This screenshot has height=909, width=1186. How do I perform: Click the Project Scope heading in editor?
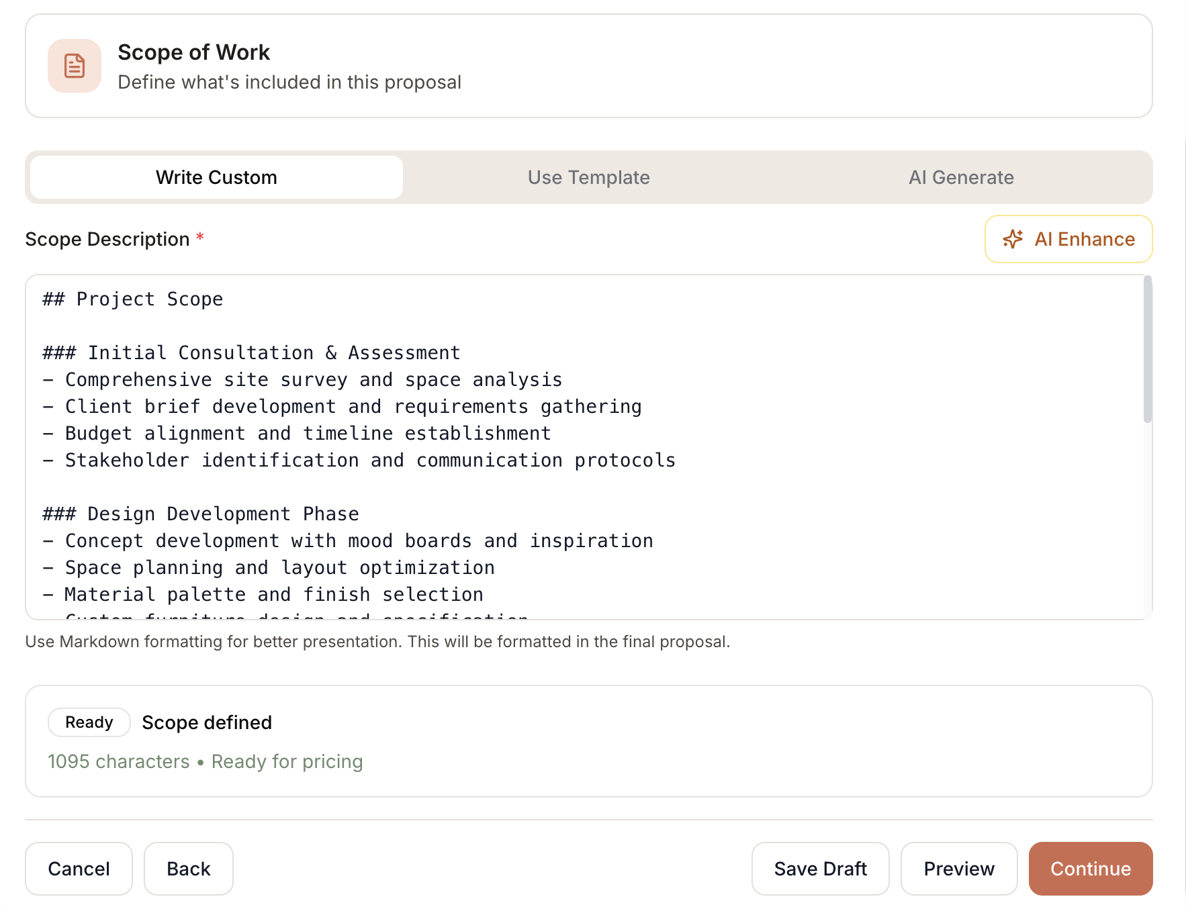[x=132, y=299]
